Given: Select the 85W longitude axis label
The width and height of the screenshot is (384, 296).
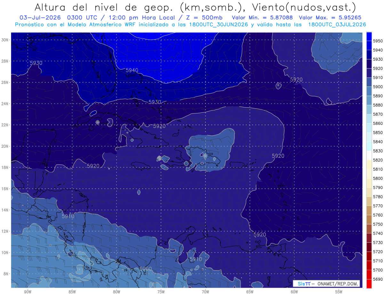Looking at the screenshot, I should coord(72,292).
